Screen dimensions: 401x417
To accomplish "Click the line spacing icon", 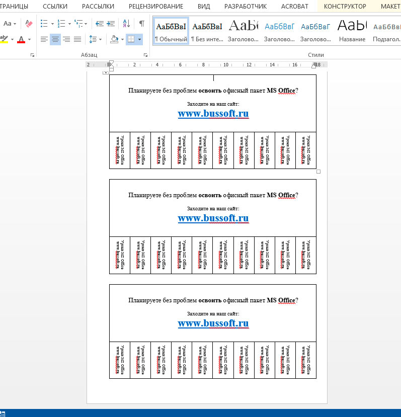I will click(93, 39).
